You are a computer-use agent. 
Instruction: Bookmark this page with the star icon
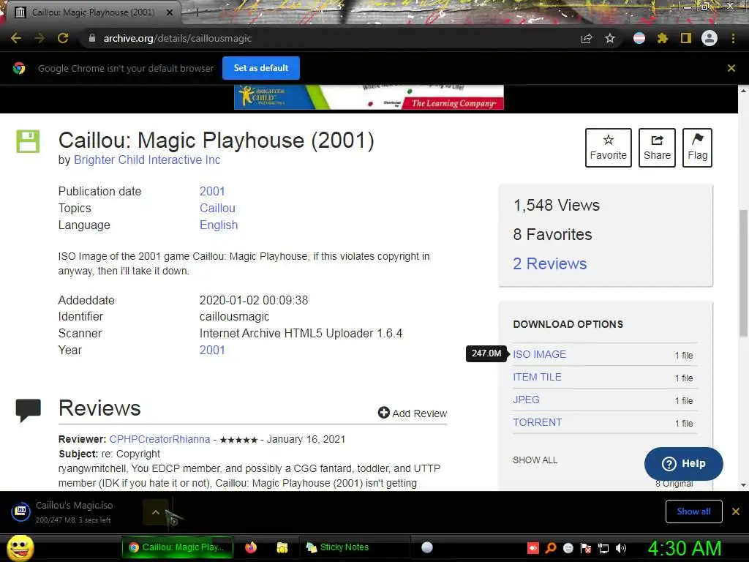point(610,38)
